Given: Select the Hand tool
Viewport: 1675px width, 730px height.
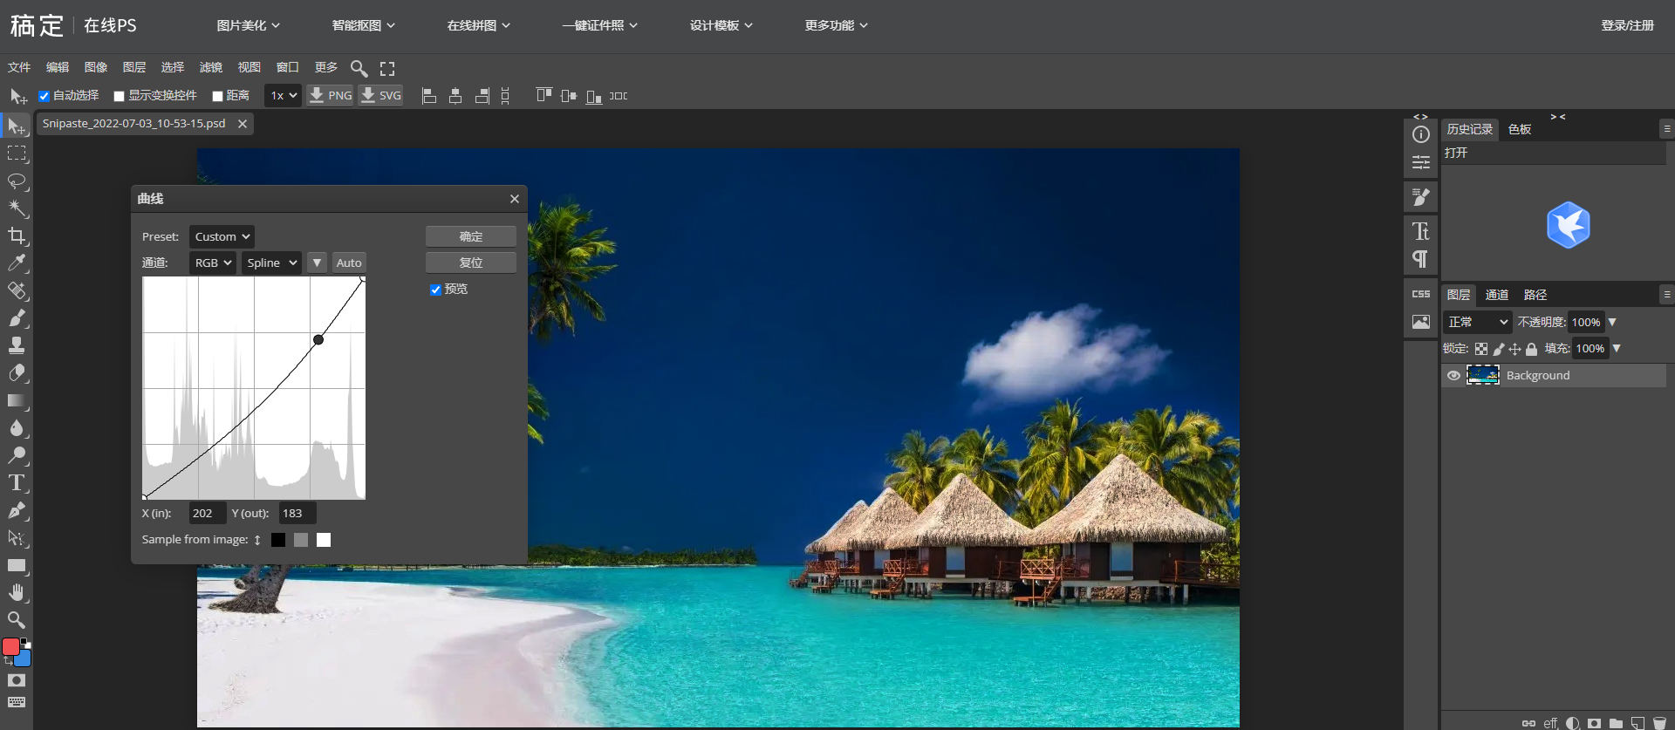Looking at the screenshot, I should pos(17,592).
